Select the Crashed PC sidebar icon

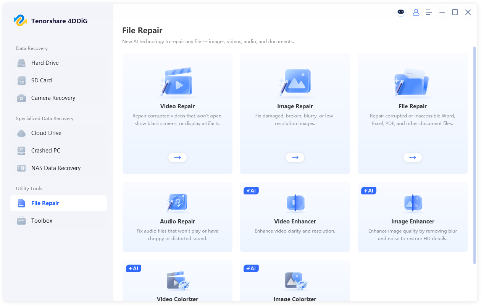click(x=21, y=151)
